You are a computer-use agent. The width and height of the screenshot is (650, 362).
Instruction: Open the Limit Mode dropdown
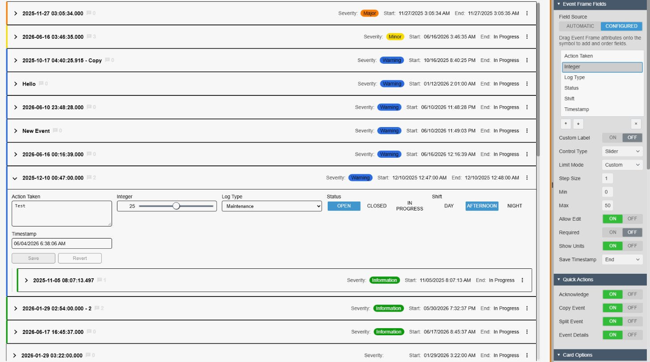click(622, 165)
